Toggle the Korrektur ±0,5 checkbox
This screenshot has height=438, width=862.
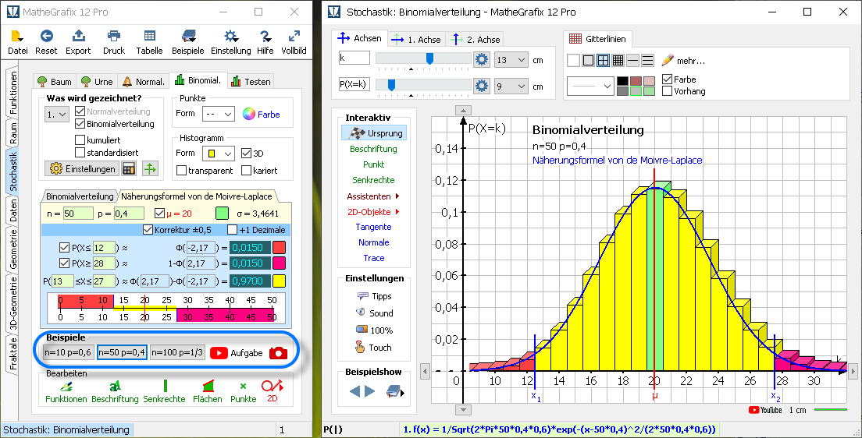(148, 229)
